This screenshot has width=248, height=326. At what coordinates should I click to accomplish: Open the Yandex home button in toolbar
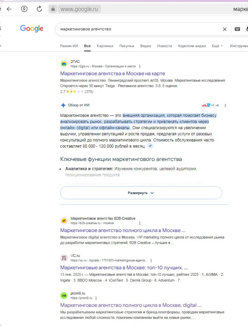click(x=24, y=9)
